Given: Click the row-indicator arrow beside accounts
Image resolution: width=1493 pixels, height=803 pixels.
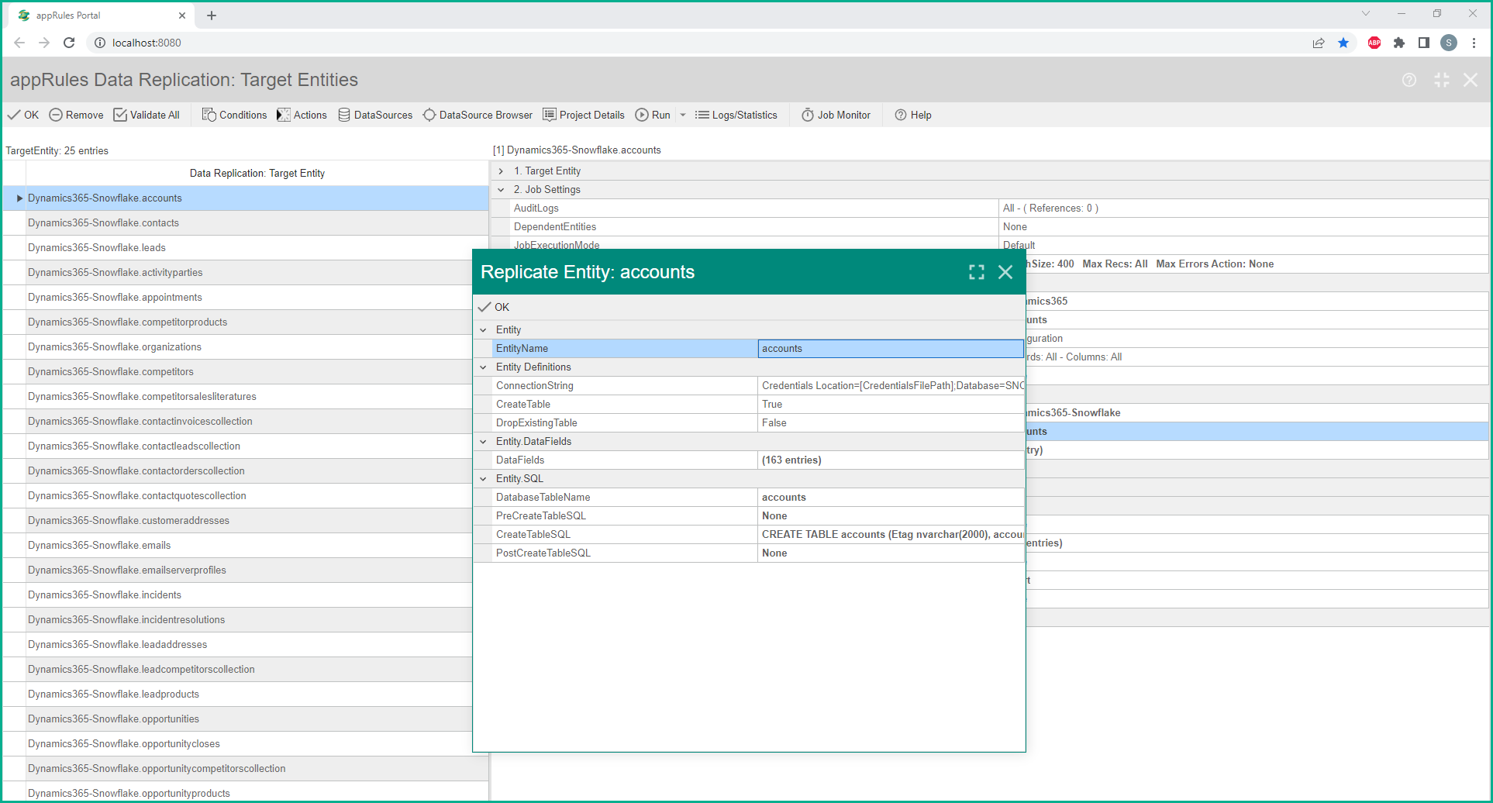Looking at the screenshot, I should coord(19,198).
